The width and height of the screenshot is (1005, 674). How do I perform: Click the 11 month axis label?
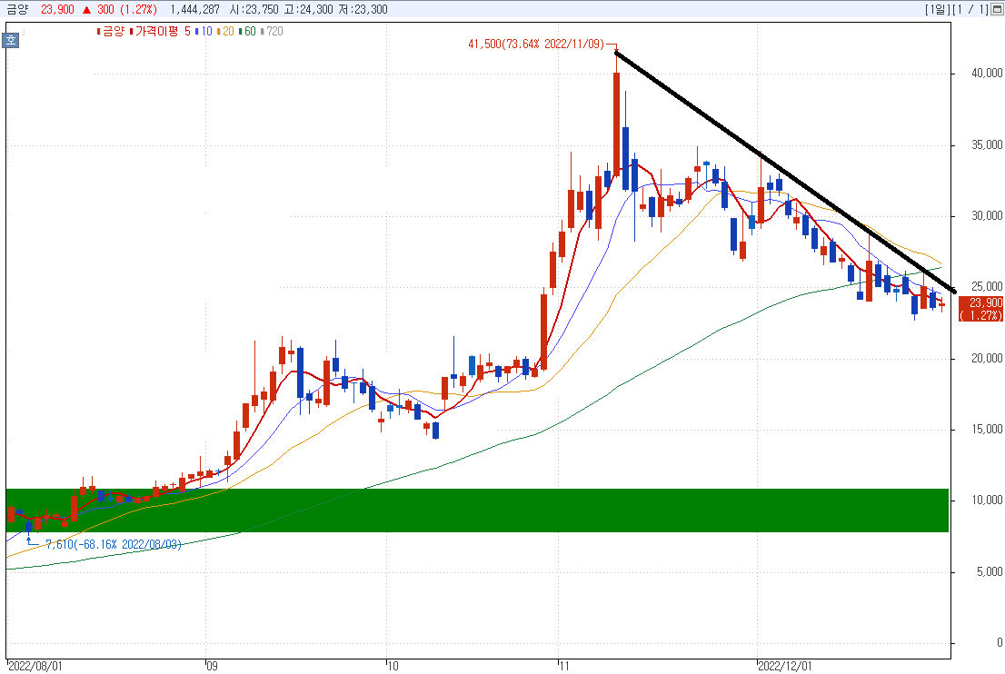click(564, 667)
